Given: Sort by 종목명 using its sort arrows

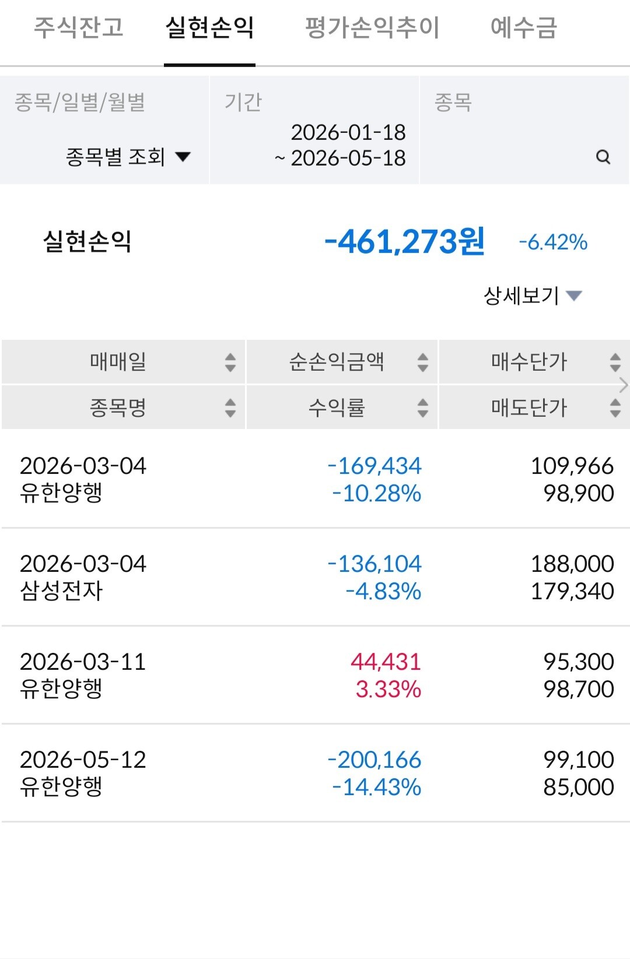Looking at the screenshot, I should tap(230, 408).
